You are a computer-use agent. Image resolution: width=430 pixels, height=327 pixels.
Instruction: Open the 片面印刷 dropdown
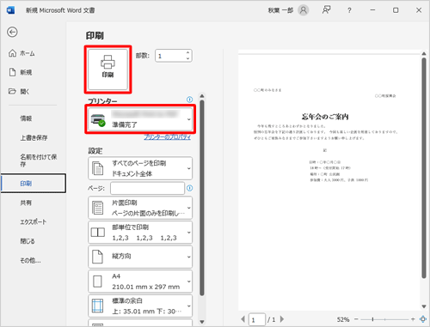click(x=140, y=208)
